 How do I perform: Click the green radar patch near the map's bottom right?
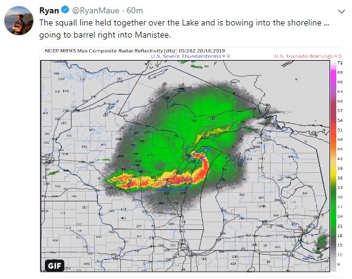323,245
